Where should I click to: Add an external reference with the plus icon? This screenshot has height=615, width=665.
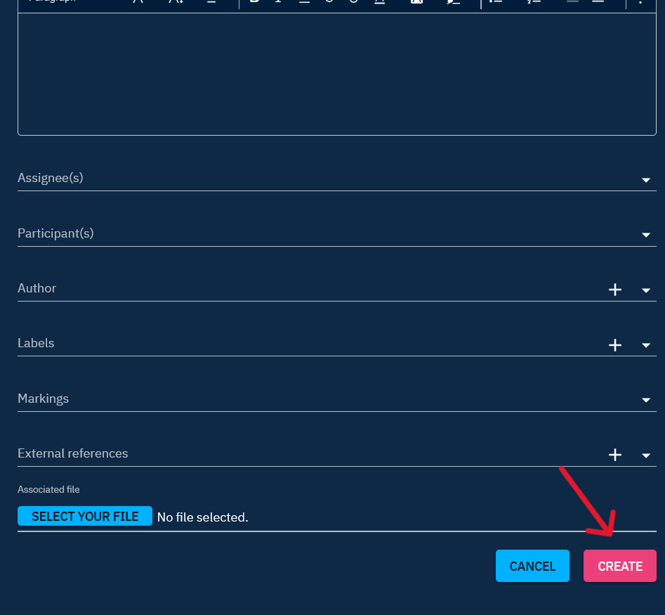(x=615, y=455)
